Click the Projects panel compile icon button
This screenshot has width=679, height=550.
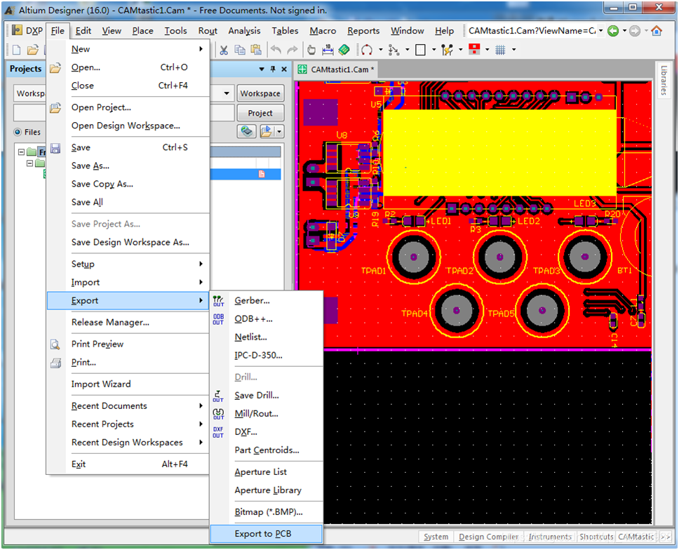(247, 131)
